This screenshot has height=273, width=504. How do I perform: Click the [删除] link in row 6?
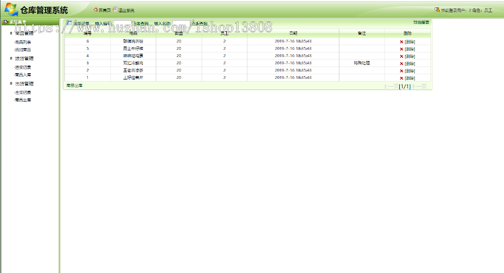(410, 42)
